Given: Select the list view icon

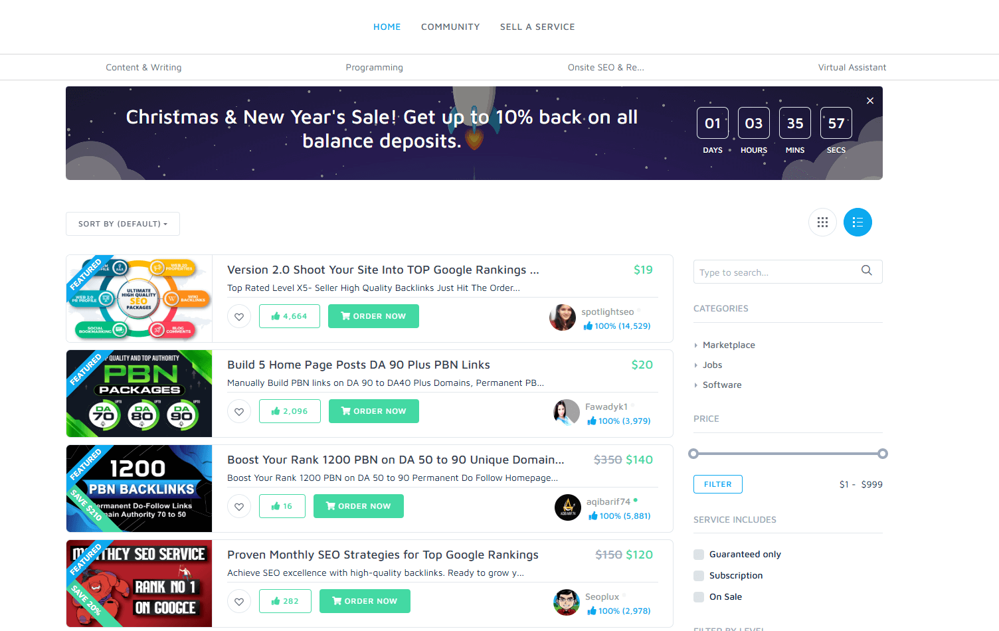Looking at the screenshot, I should tap(858, 223).
